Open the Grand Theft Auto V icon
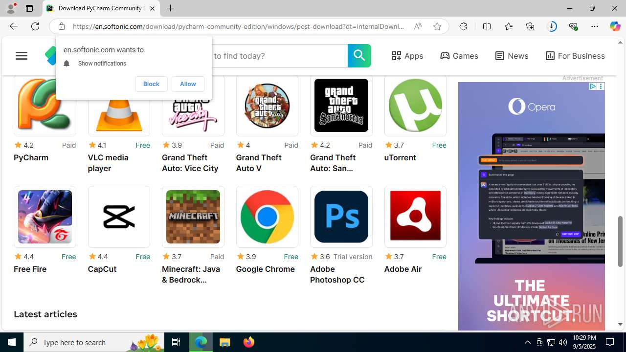 [267, 106]
